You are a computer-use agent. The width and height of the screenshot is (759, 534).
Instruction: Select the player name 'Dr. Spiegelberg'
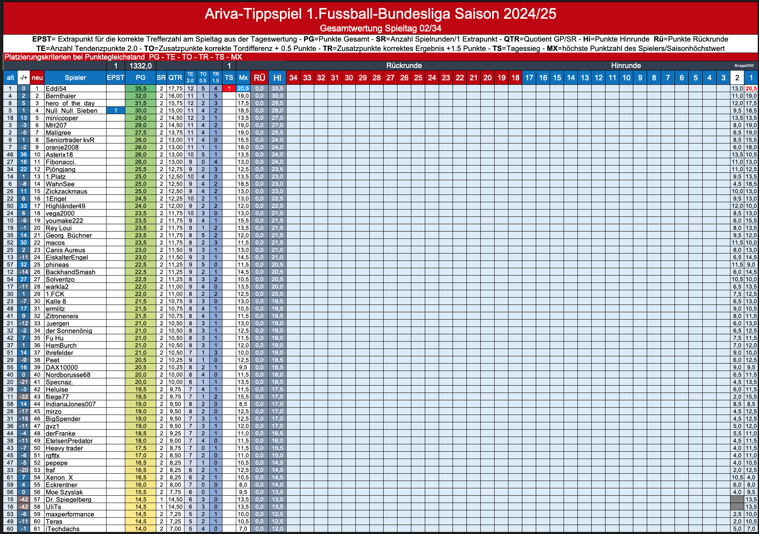pyautogui.click(x=69, y=499)
